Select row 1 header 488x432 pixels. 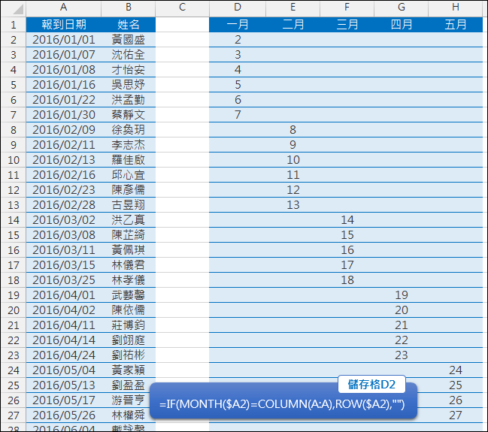(14, 25)
